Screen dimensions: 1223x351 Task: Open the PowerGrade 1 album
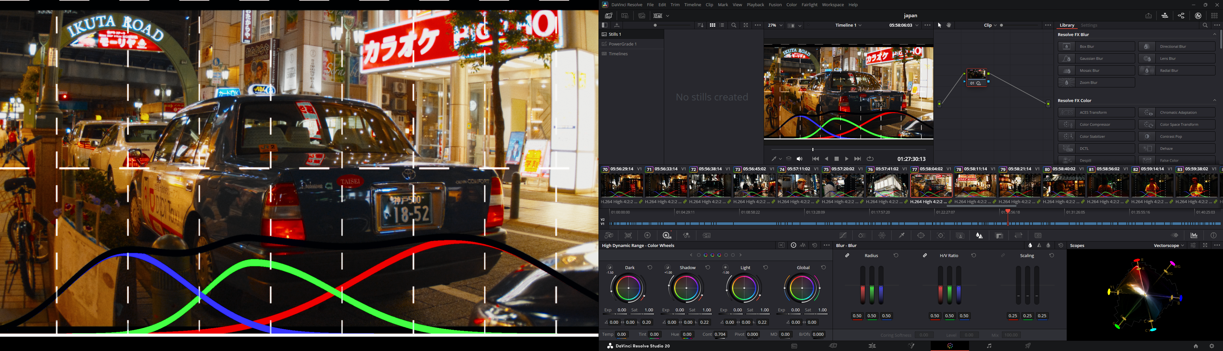click(631, 44)
